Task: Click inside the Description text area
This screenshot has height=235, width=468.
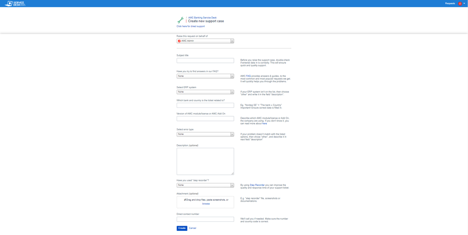Action: (205, 161)
